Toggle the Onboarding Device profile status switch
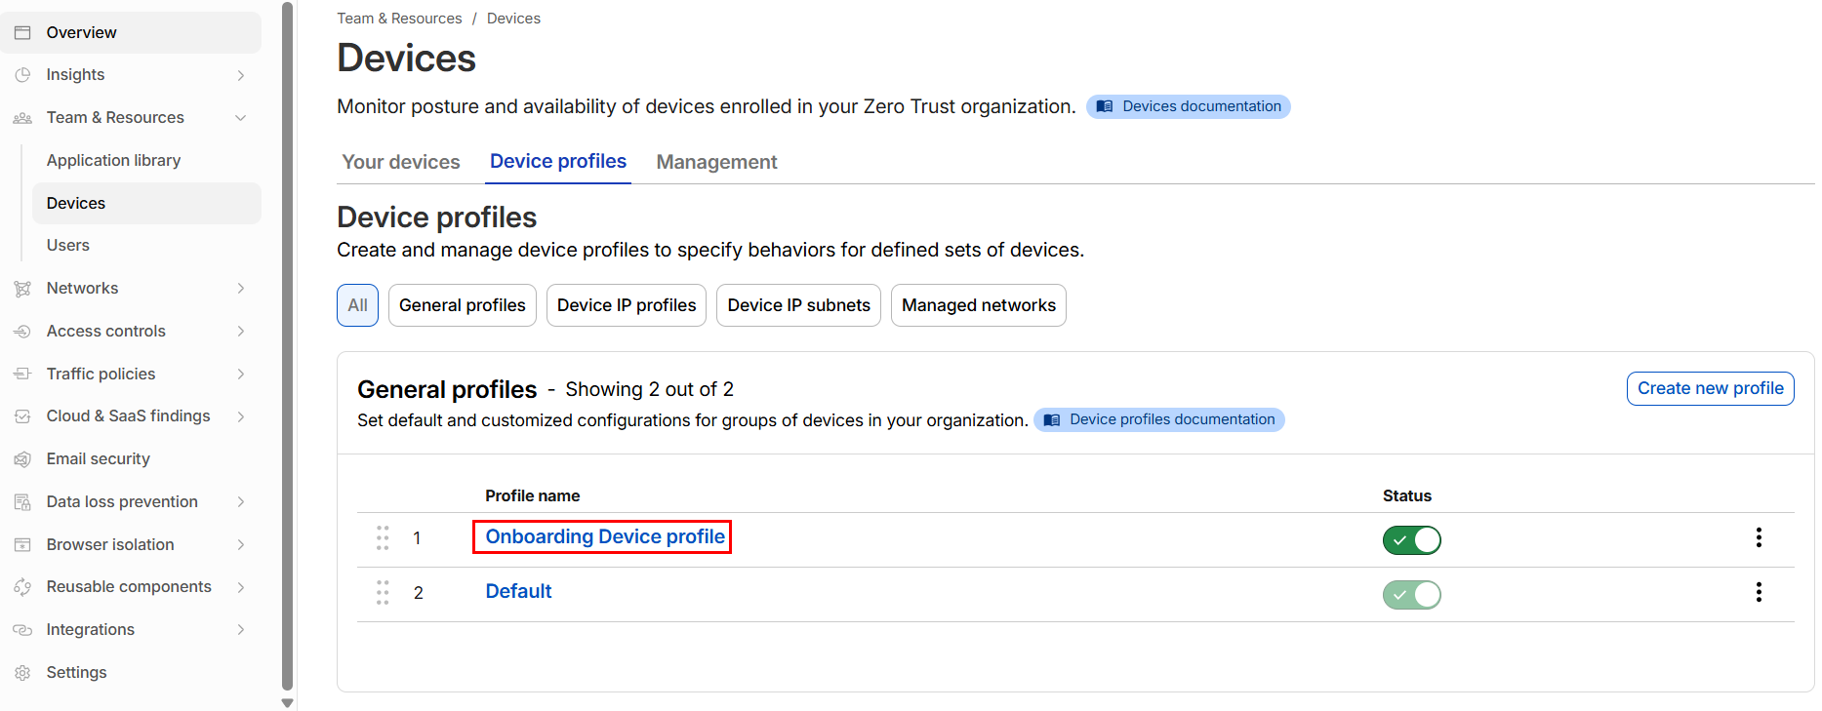This screenshot has width=1822, height=711. [x=1411, y=539]
